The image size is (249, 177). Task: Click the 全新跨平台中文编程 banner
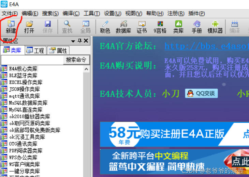[x=174, y=162]
